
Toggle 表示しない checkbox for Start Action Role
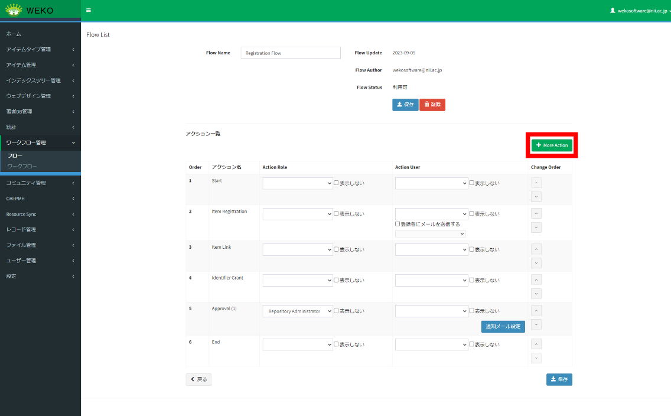pos(337,183)
